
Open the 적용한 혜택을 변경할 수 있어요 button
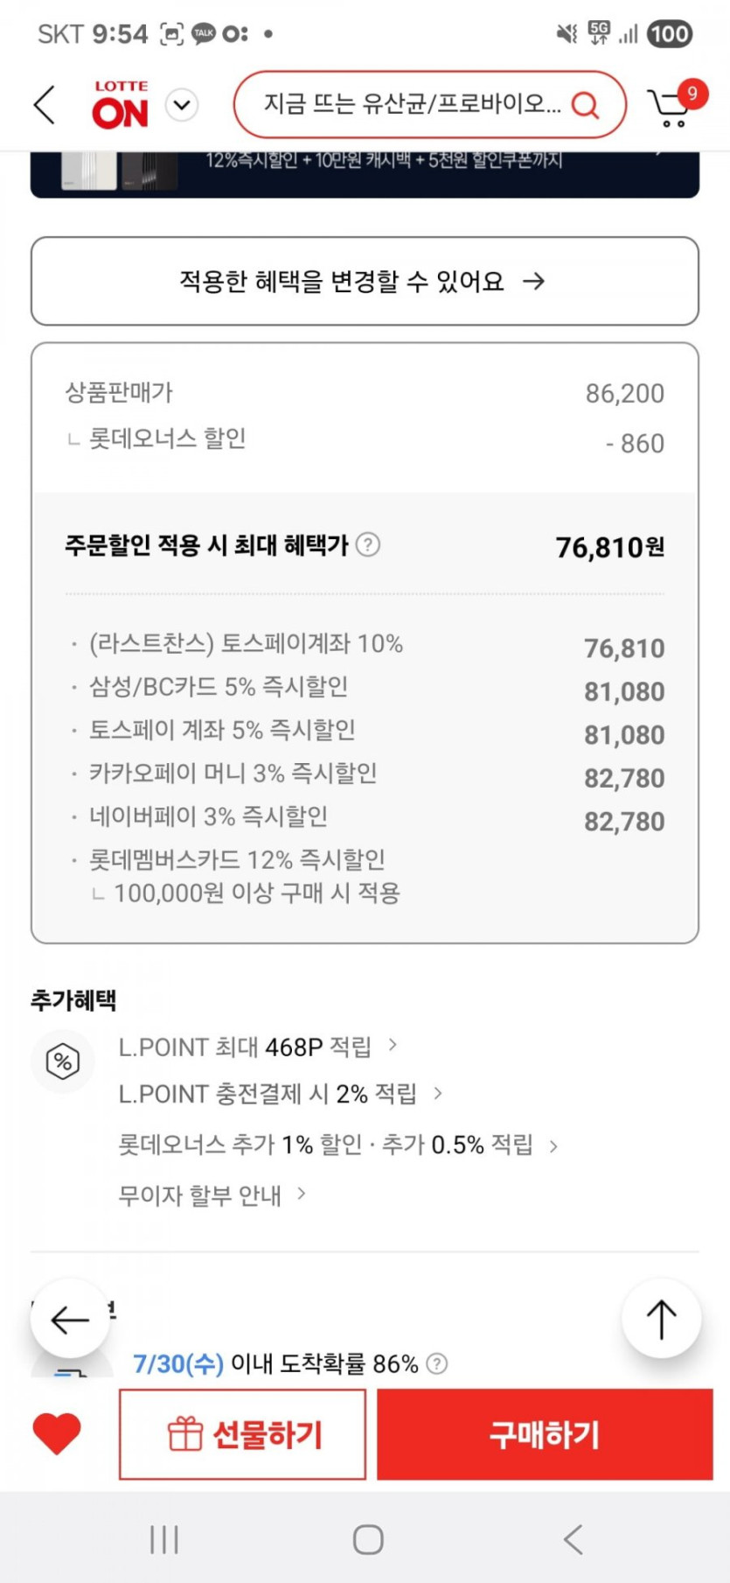click(x=365, y=281)
